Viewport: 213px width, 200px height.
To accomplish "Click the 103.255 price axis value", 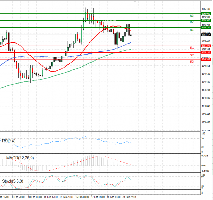I will [206, 131].
